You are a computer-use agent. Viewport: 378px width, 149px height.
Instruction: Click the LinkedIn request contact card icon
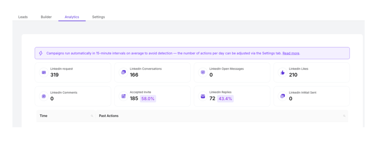click(x=44, y=73)
